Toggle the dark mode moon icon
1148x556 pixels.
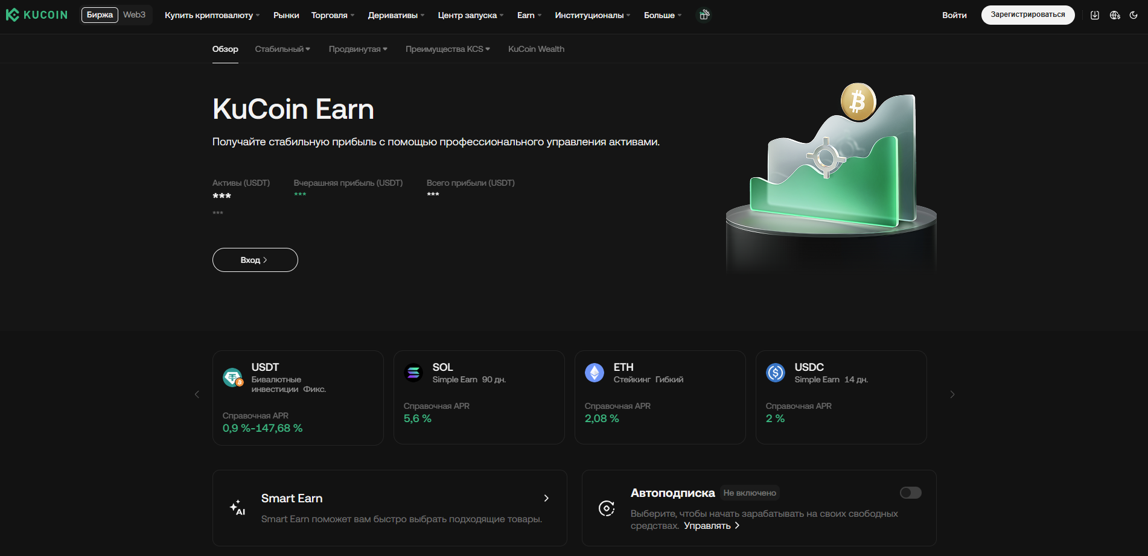tap(1134, 15)
